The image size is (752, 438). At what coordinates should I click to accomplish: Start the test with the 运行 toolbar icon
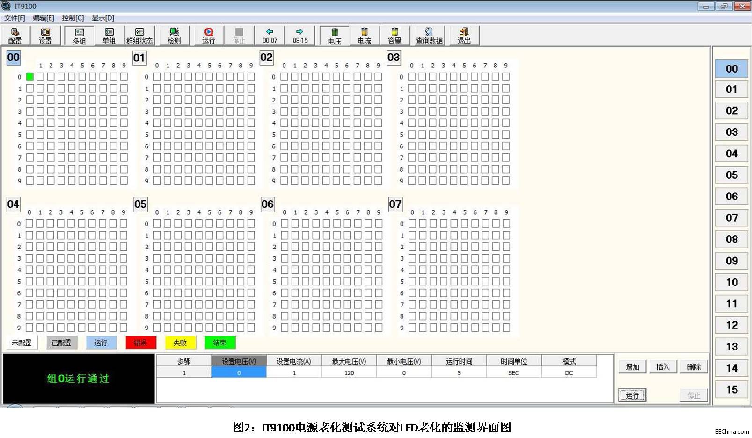point(209,36)
